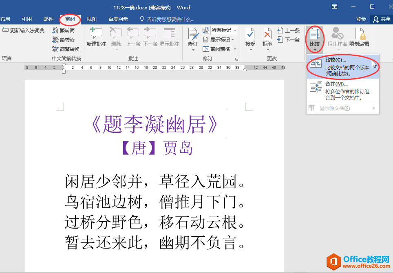Reject the change with 拒绝 icon
The width and height of the screenshot is (393, 273).
point(267,34)
